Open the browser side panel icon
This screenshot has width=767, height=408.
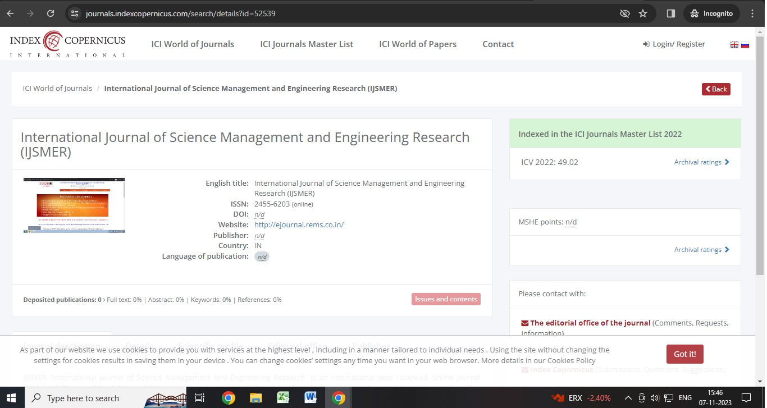(670, 13)
